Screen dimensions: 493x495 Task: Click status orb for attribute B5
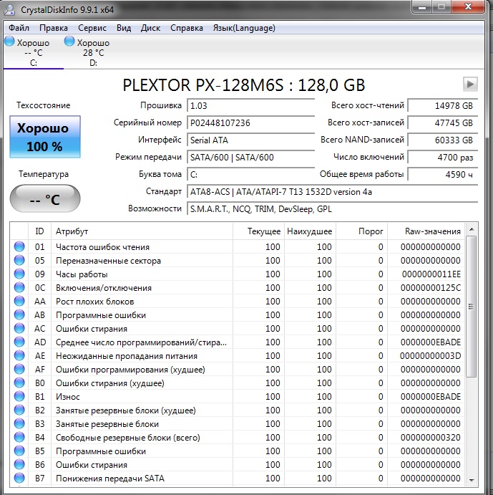[x=19, y=451]
